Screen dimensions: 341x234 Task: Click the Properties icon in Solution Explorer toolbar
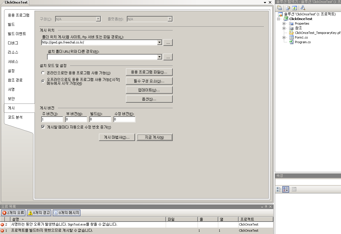[279, 8]
